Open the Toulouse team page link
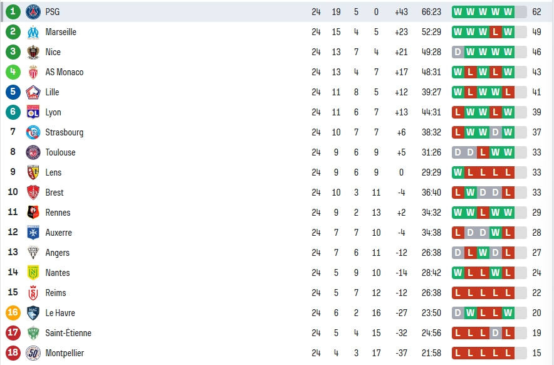 coord(60,152)
